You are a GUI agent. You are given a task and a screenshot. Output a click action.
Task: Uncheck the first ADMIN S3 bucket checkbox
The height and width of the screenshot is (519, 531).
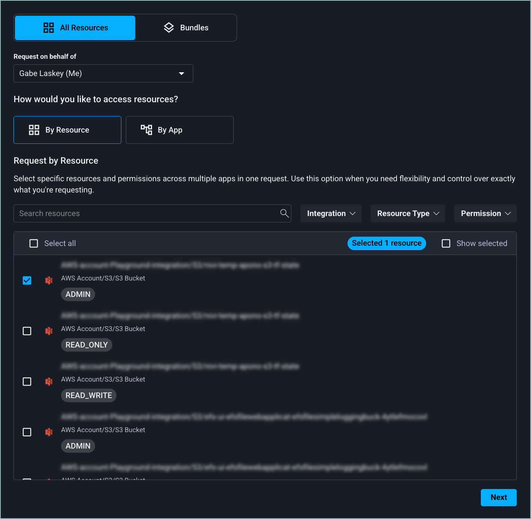[x=27, y=280]
